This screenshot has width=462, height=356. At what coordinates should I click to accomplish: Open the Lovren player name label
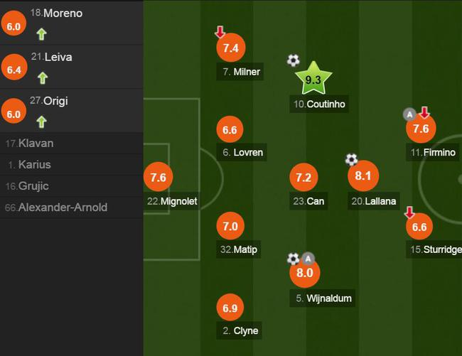(243, 152)
